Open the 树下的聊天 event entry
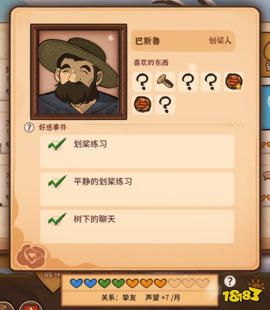270x310 pixels. click(x=137, y=227)
